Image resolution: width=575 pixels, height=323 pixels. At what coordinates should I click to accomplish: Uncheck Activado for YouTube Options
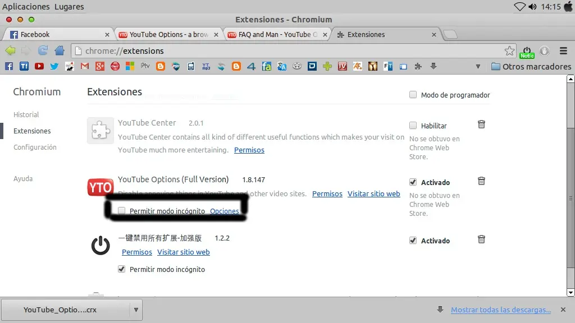413,182
